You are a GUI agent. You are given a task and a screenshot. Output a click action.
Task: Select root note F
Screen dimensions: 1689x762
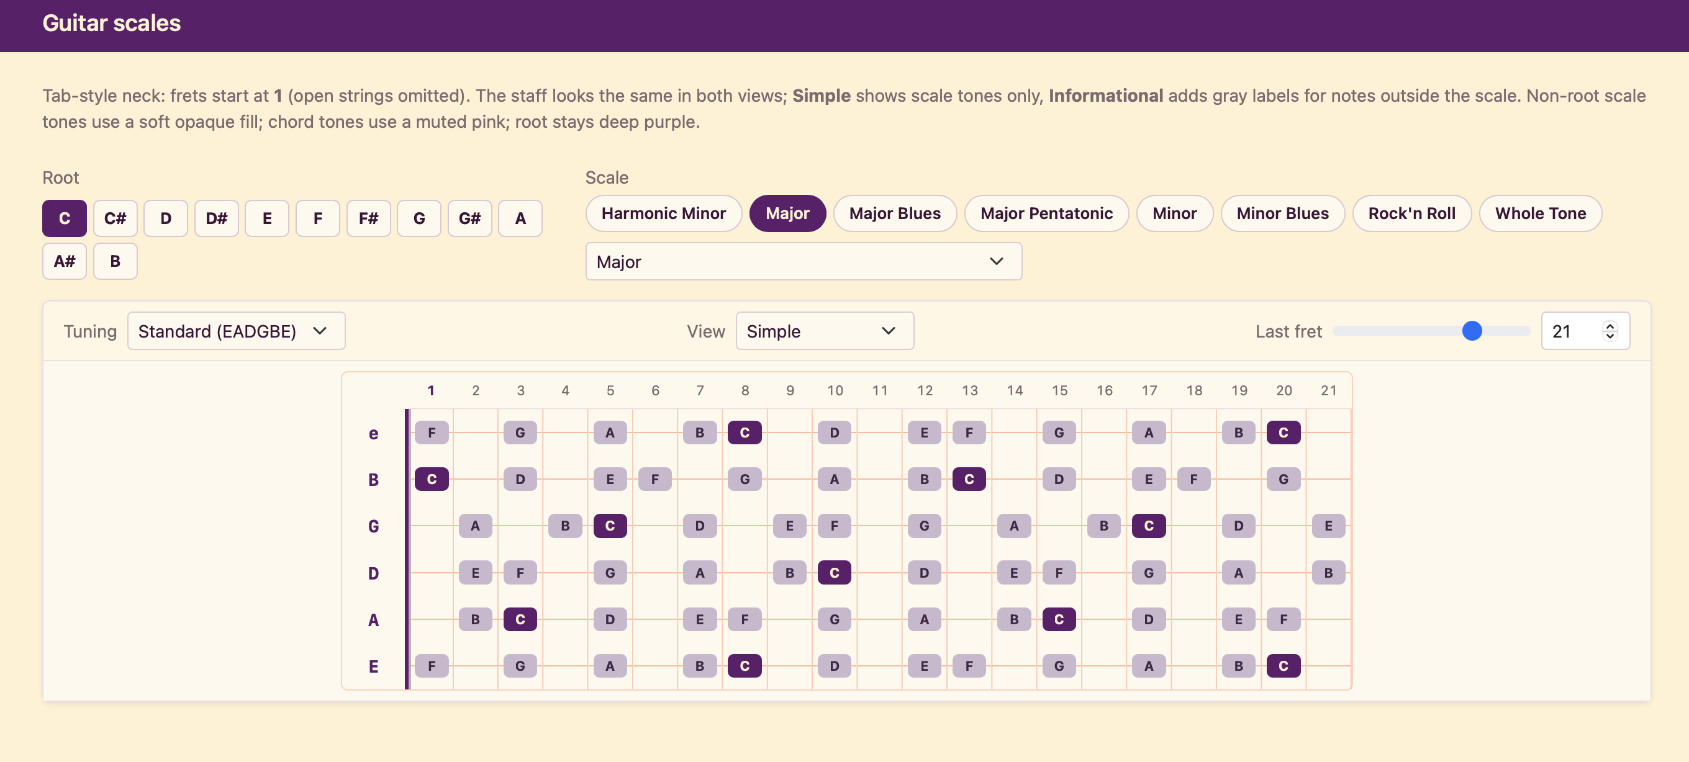pyautogui.click(x=318, y=218)
